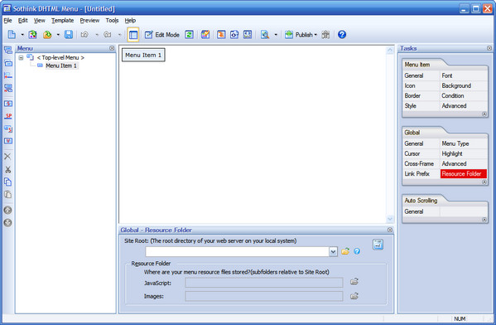The height and width of the screenshot is (325, 496).
Task: Click the orange arrow box icon in the toolbar
Action: click(x=221, y=35)
